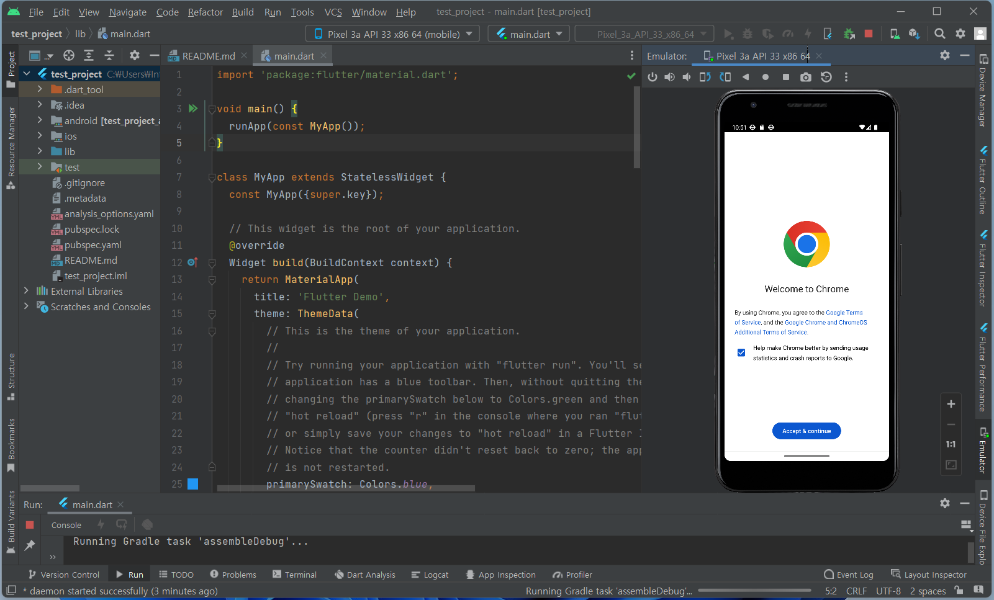Open emulator extended controls kebab menu
Image resolution: width=994 pixels, height=600 pixels.
point(846,77)
